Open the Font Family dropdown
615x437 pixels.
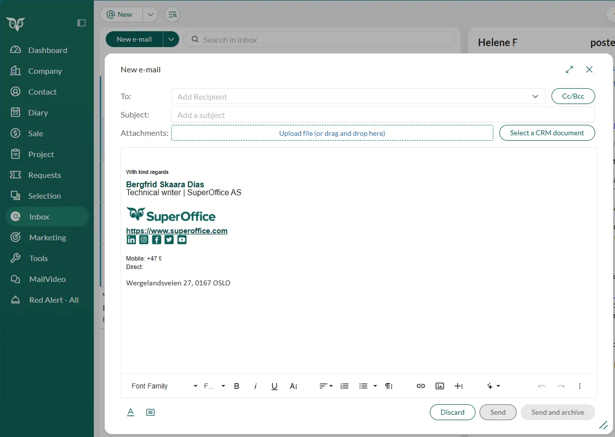[164, 386]
